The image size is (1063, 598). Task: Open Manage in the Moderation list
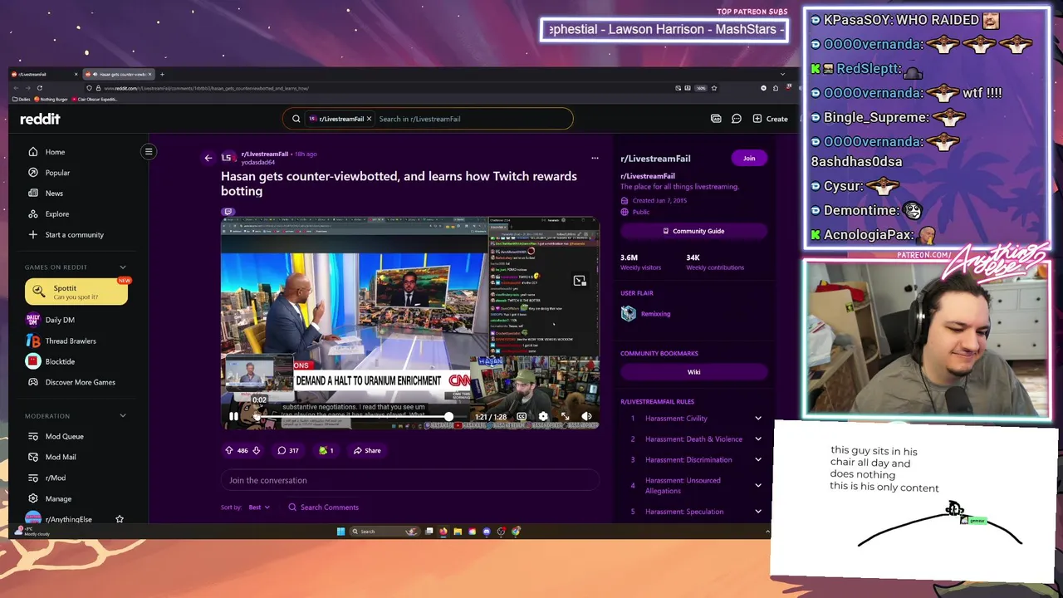click(x=50, y=498)
